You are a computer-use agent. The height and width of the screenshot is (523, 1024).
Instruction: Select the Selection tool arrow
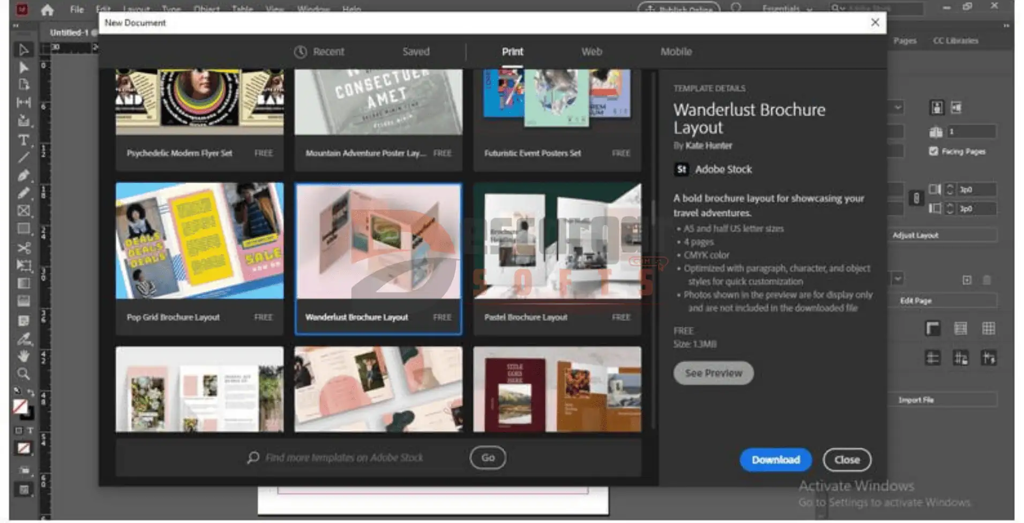(x=24, y=49)
